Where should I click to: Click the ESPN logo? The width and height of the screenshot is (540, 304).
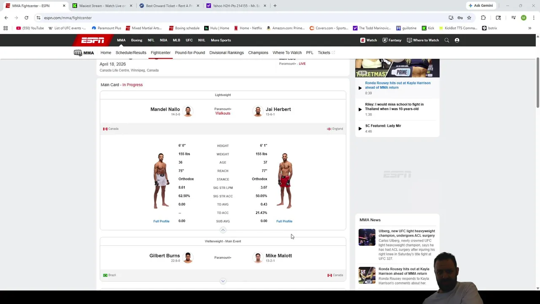(93, 40)
